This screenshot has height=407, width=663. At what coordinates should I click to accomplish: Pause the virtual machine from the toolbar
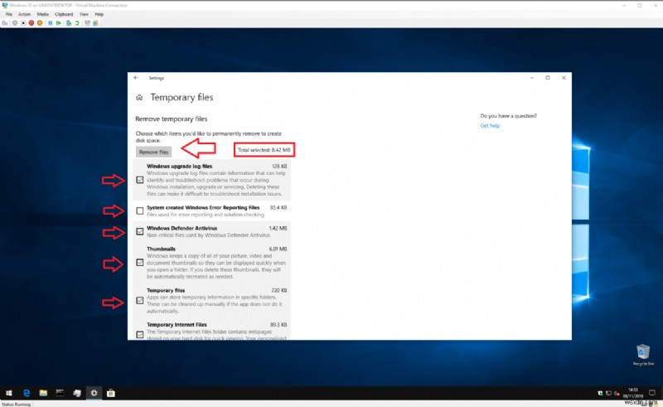point(51,23)
